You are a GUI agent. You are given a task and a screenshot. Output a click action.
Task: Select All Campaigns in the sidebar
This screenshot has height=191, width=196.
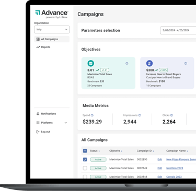coord(52,39)
